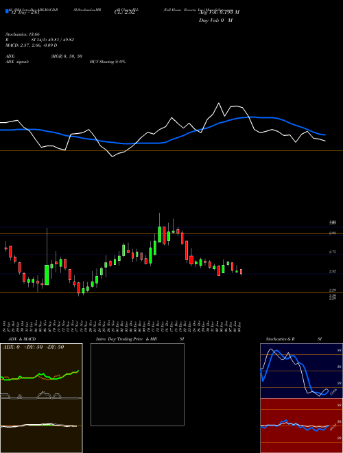343x453 pixels.
Task: Click the red RSI indicator chart
Action: (301, 426)
